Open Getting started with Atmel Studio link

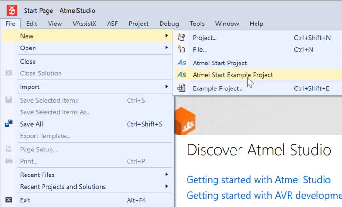click(258, 180)
